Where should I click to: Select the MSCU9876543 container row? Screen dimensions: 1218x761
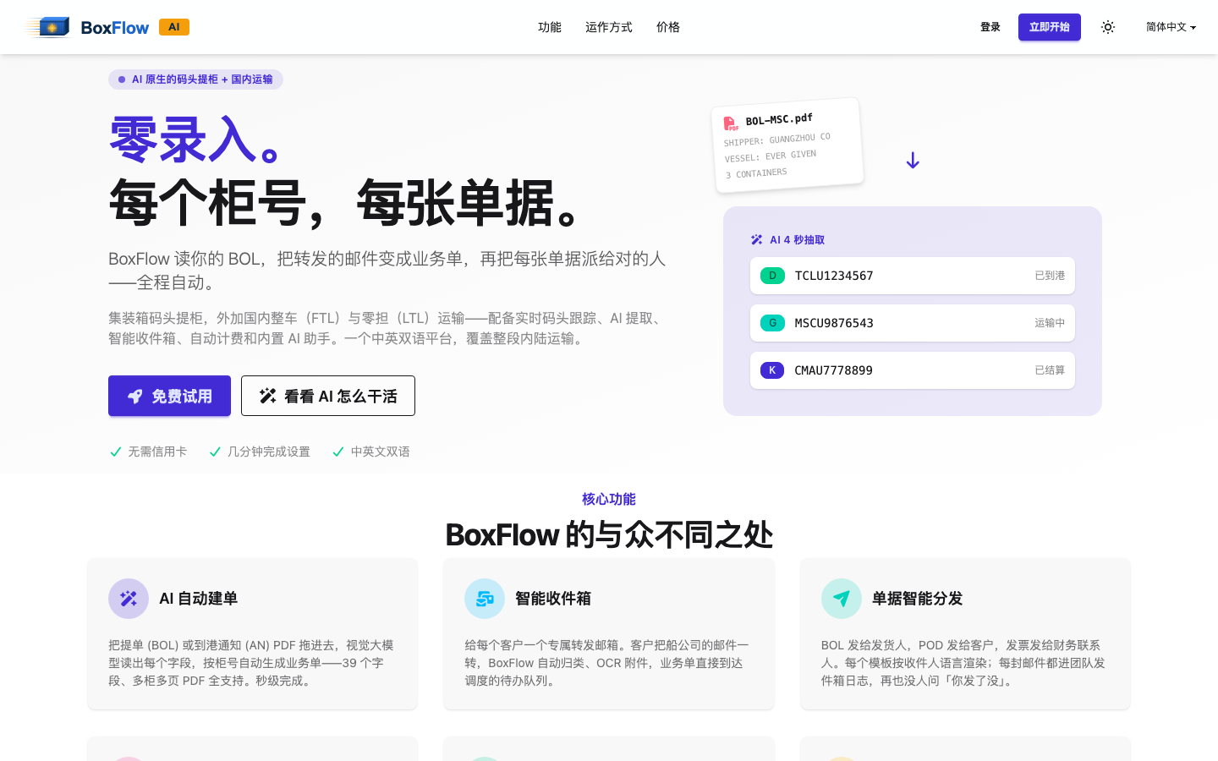point(913,323)
